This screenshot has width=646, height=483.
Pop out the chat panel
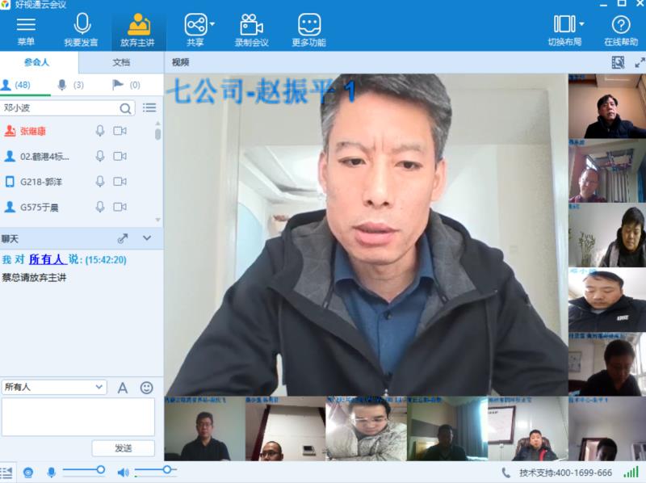point(123,238)
